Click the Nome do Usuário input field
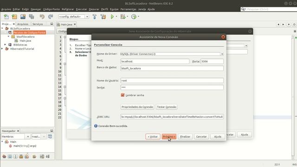This screenshot has width=297, height=167. tap(172, 80)
